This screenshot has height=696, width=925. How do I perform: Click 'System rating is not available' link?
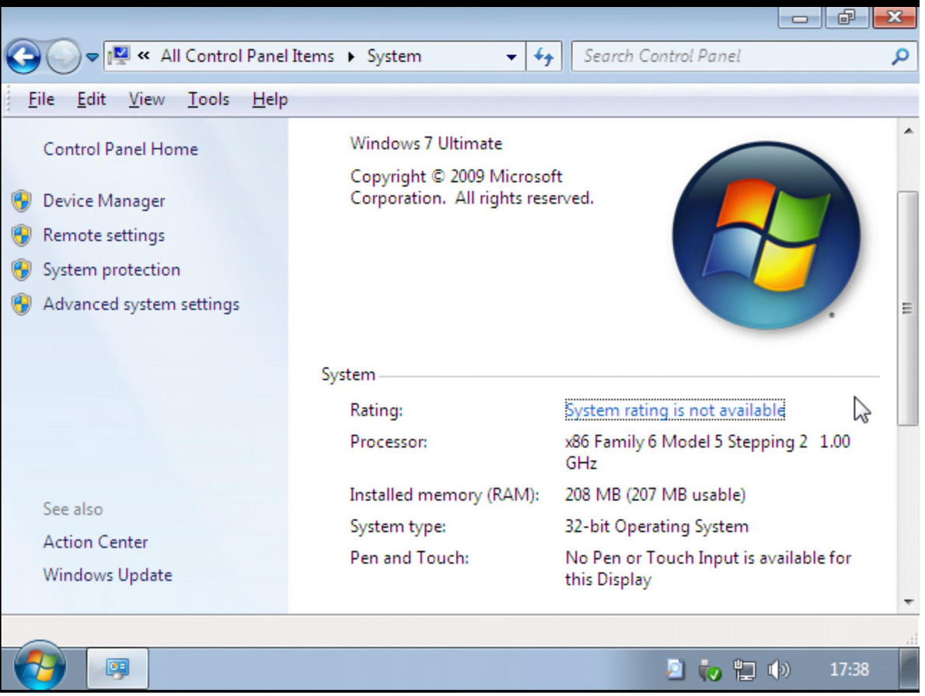tap(675, 410)
